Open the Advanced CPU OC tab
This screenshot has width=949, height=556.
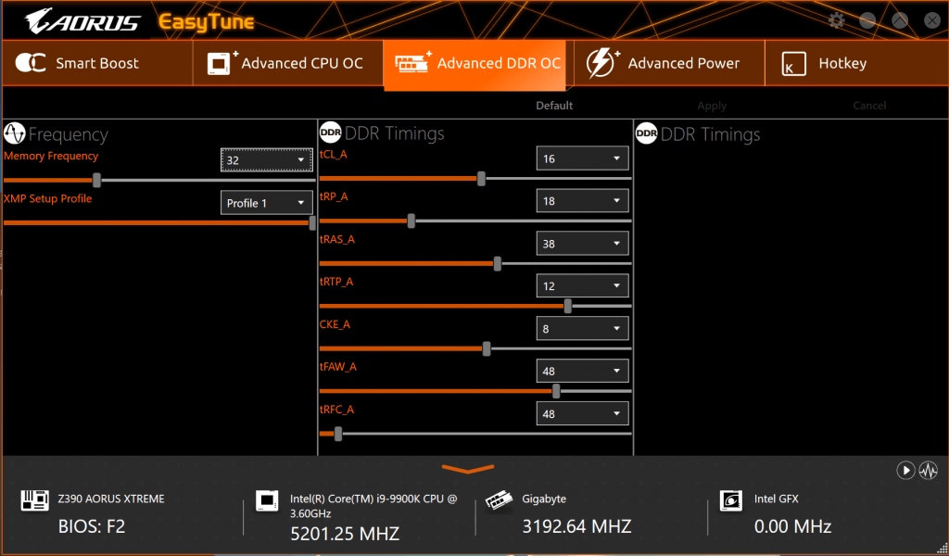(288, 63)
